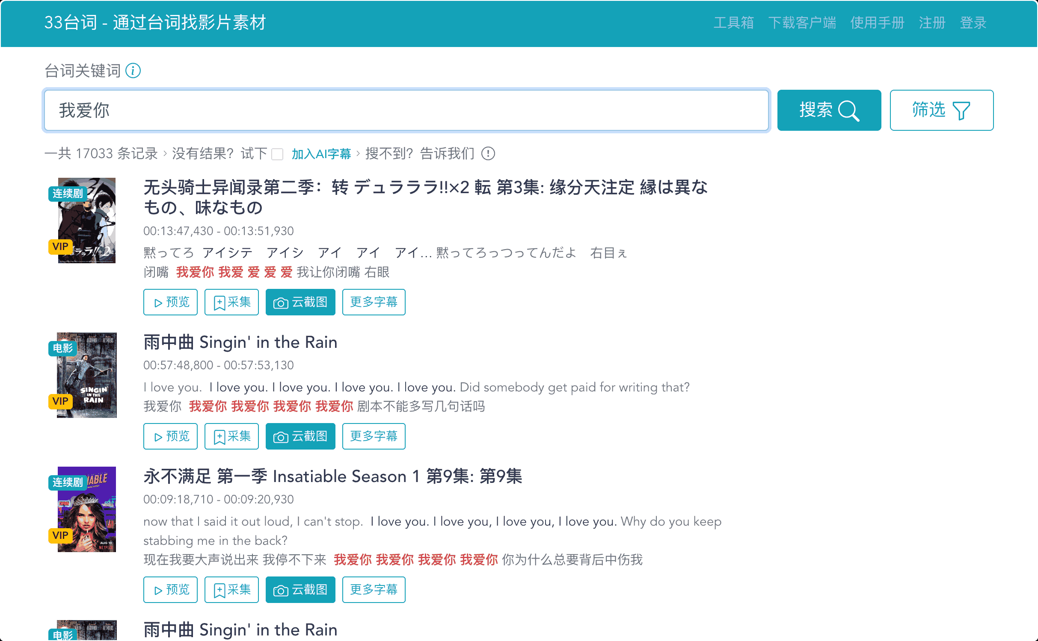Screen dimensions: 1038x641
Task: Open 使用手册 from the top navigation
Action: 877,23
